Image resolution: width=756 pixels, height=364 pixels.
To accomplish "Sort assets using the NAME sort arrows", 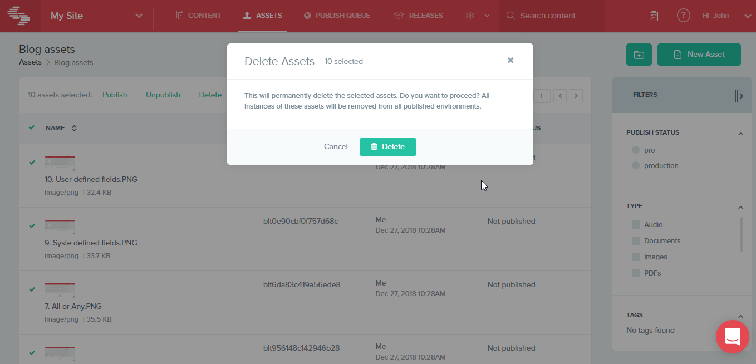I will [x=73, y=128].
